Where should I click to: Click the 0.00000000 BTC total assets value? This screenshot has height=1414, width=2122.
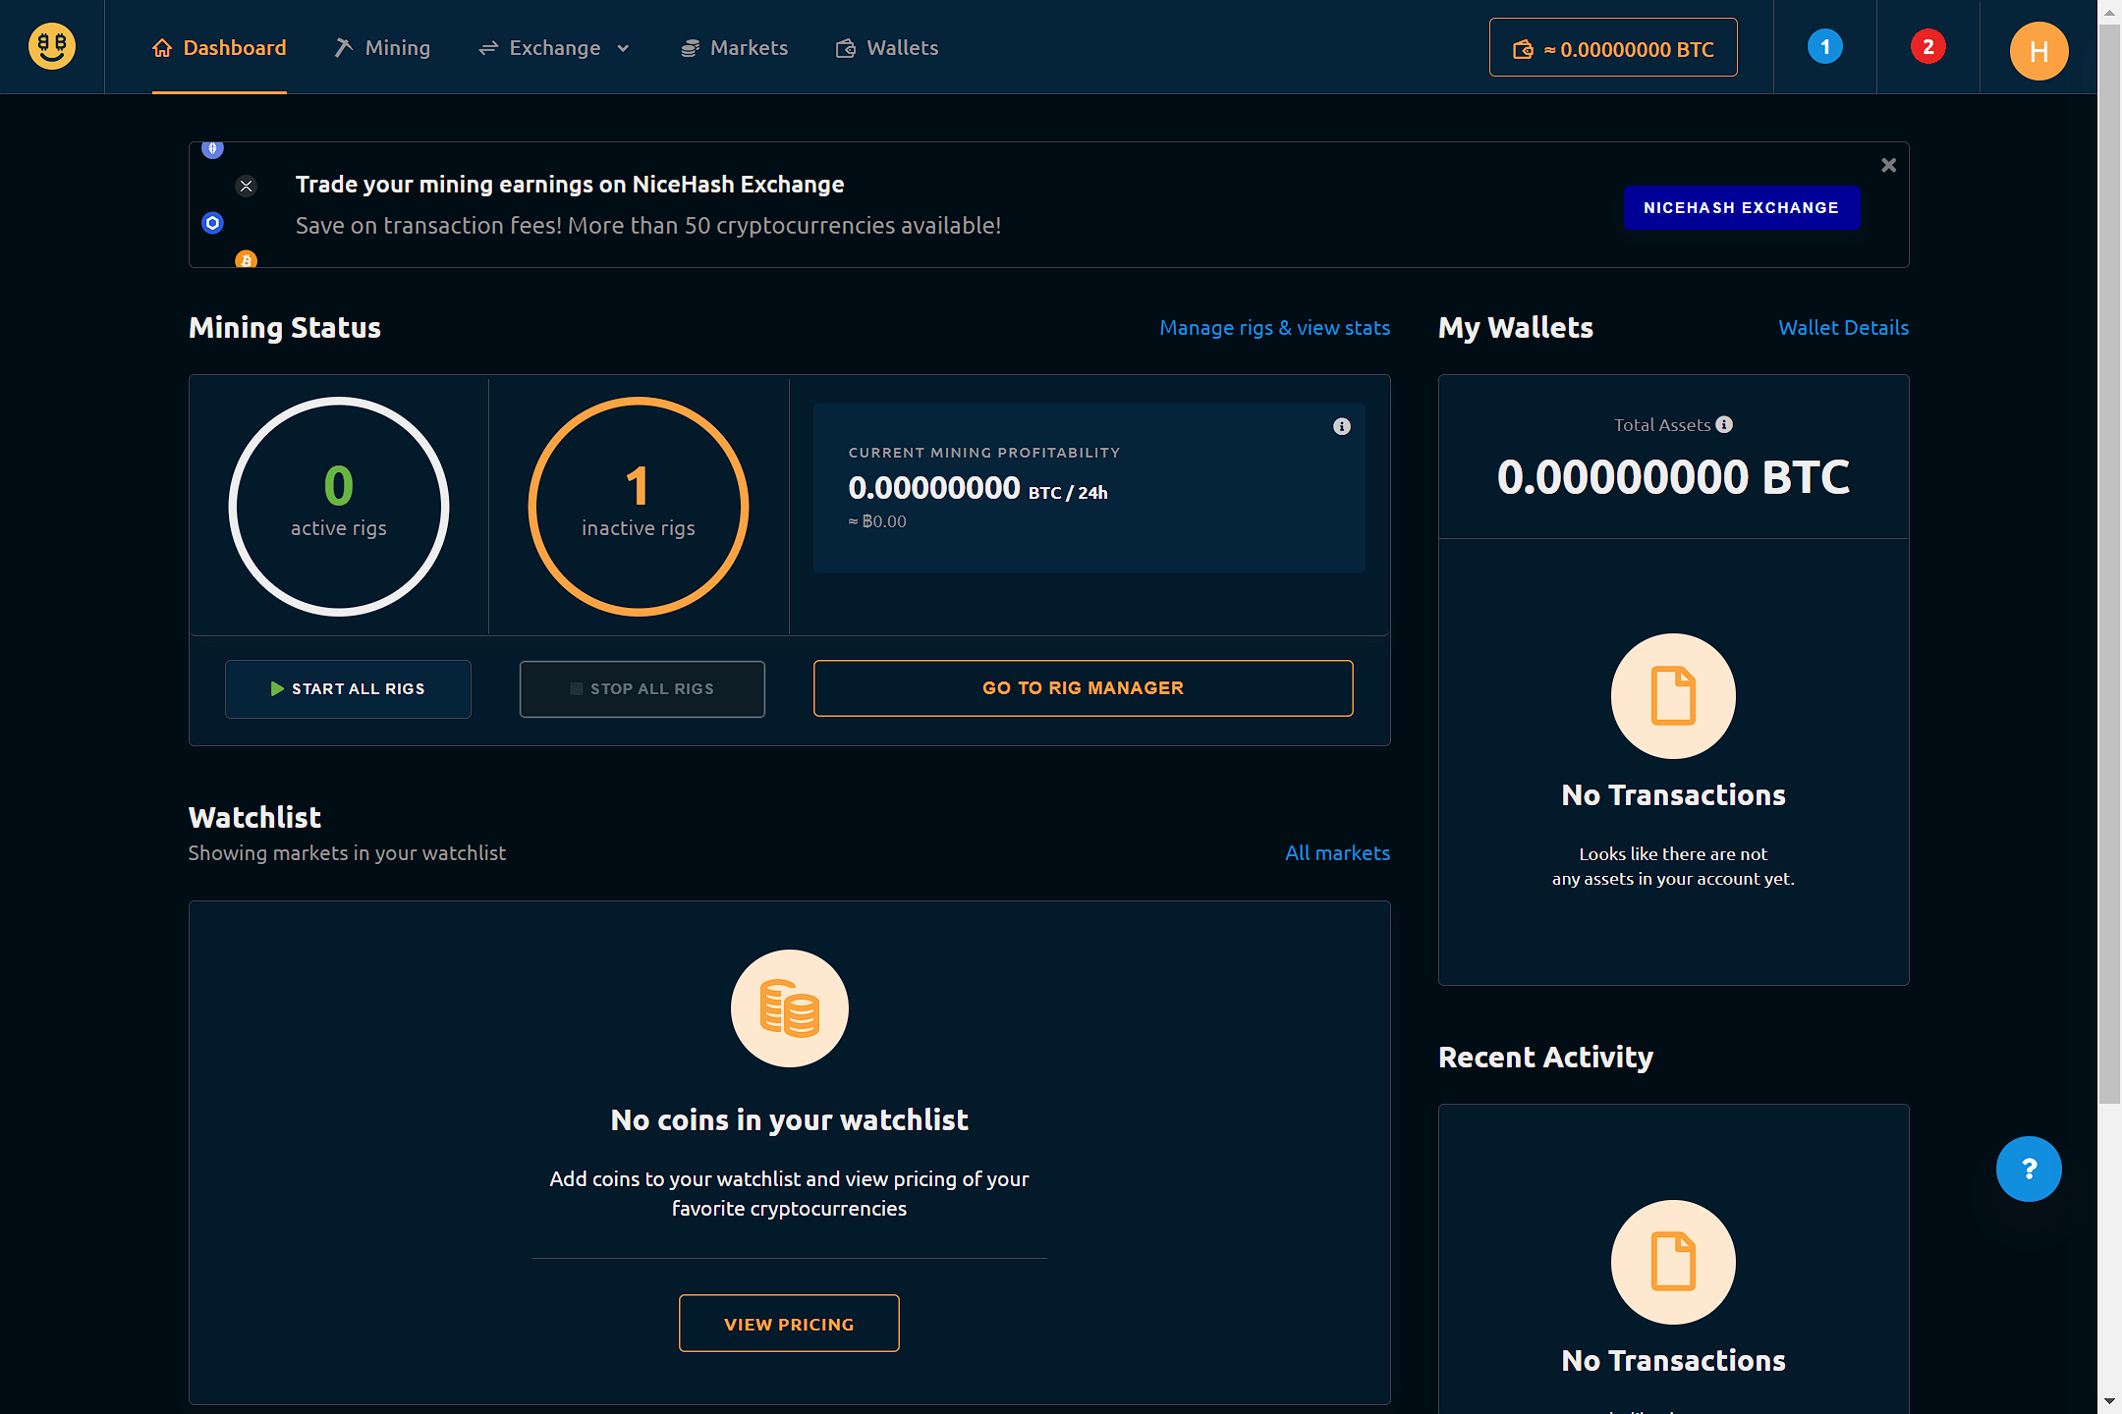point(1673,477)
